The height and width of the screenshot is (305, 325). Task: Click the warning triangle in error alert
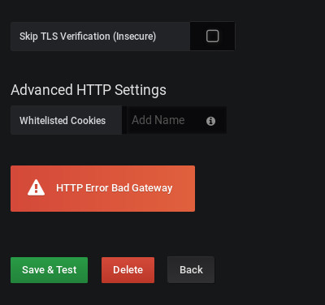click(x=36, y=187)
